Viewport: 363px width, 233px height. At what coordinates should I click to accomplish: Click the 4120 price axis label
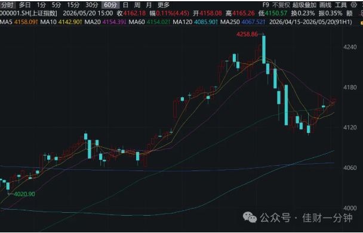350,128
